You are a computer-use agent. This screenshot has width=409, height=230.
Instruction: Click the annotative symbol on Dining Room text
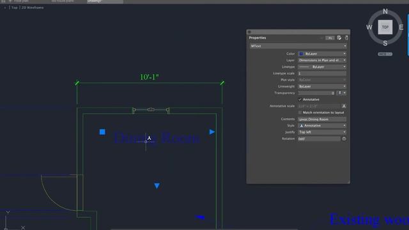[x=149, y=138]
